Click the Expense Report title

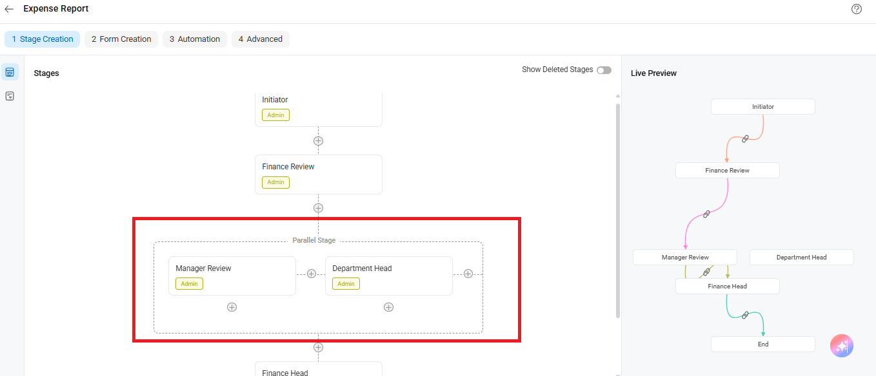[56, 9]
